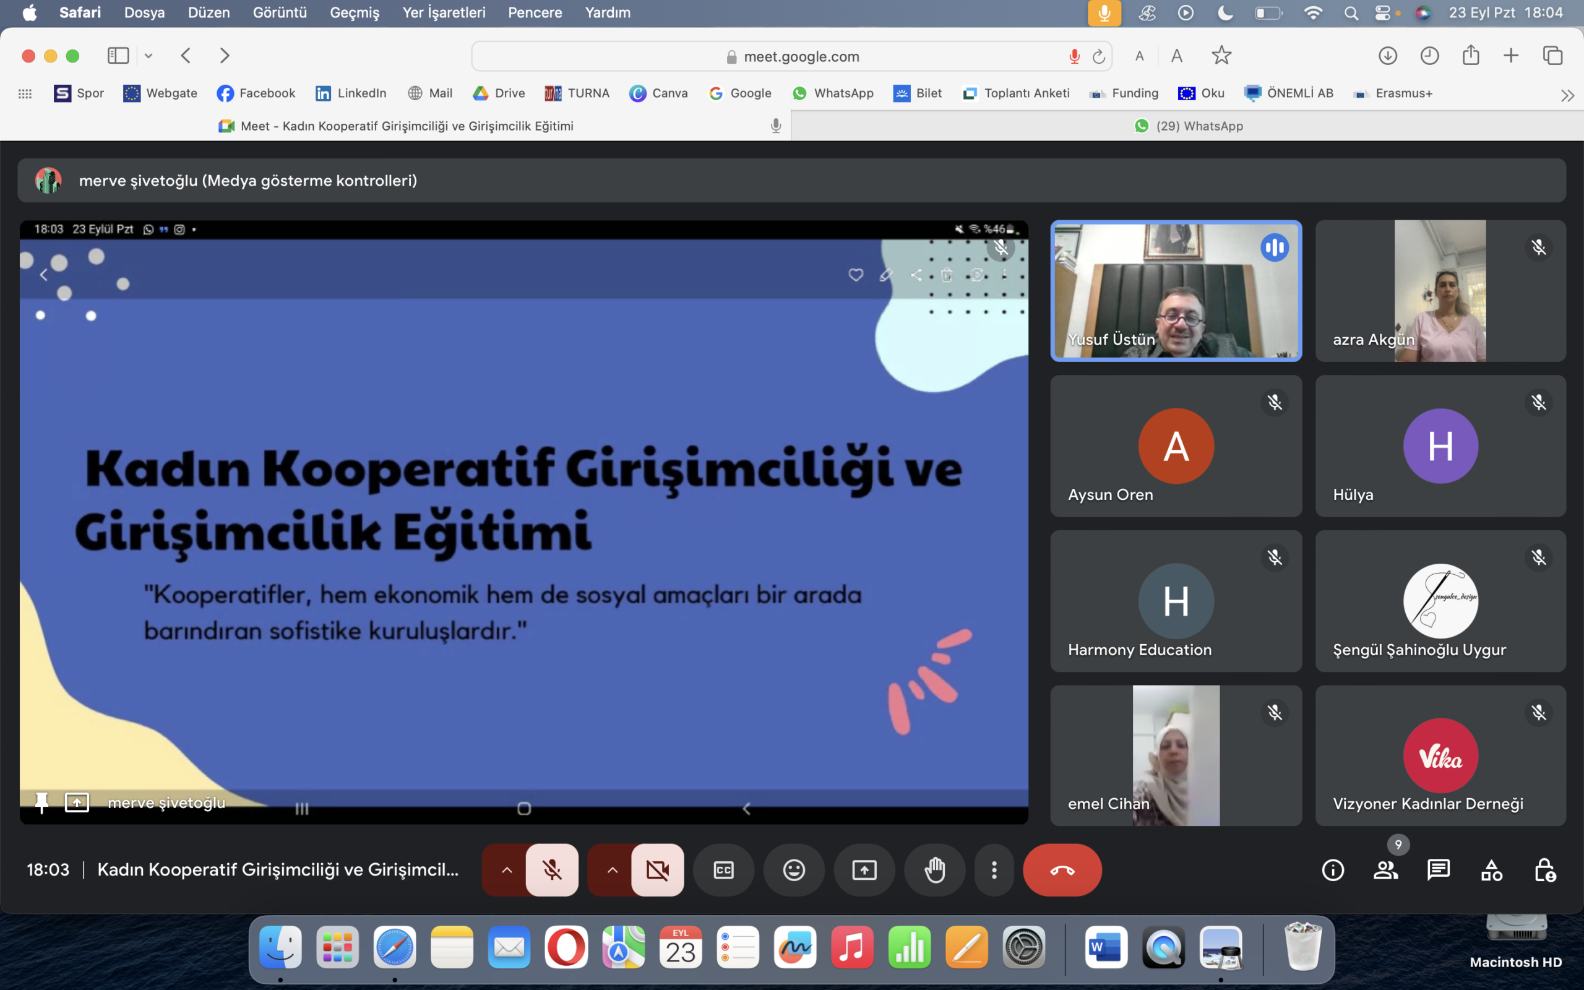
Task: Open the Canva bookmark link
Action: (658, 93)
